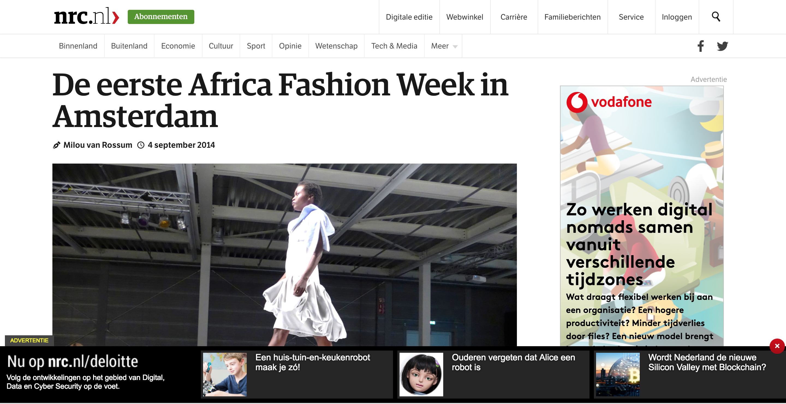786x404 pixels.
Task: Open NRC Facebook page icon
Action: [701, 46]
